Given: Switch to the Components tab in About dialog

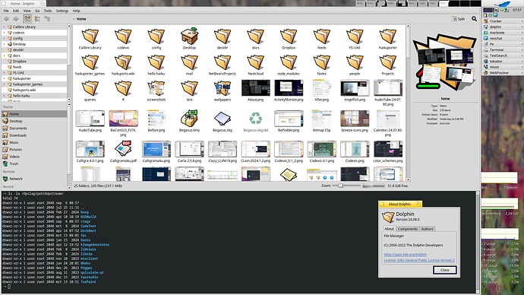Looking at the screenshot, I should [x=408, y=229].
